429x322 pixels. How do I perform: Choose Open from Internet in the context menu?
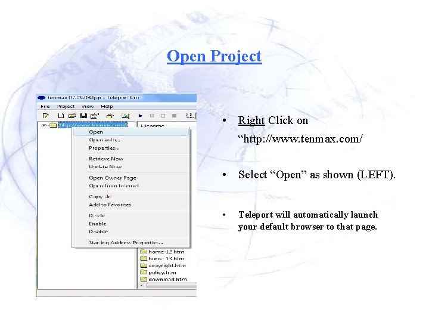coord(130,185)
